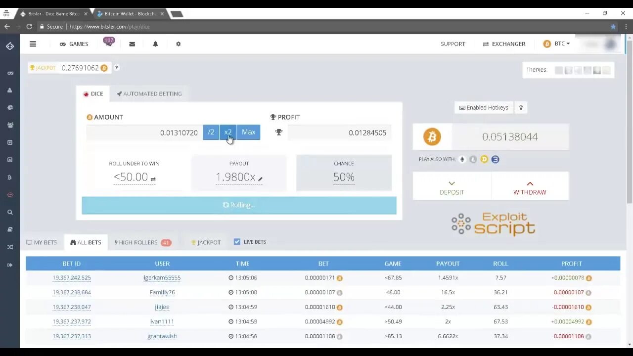The image size is (633, 356).
Task: Click the jackpot help question mark
Action: pos(117,68)
